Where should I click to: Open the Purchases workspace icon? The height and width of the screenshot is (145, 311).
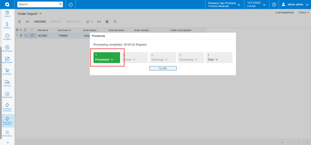(x=7, y=72)
